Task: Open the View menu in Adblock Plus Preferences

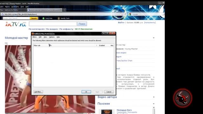Action: [x=45, y=37]
